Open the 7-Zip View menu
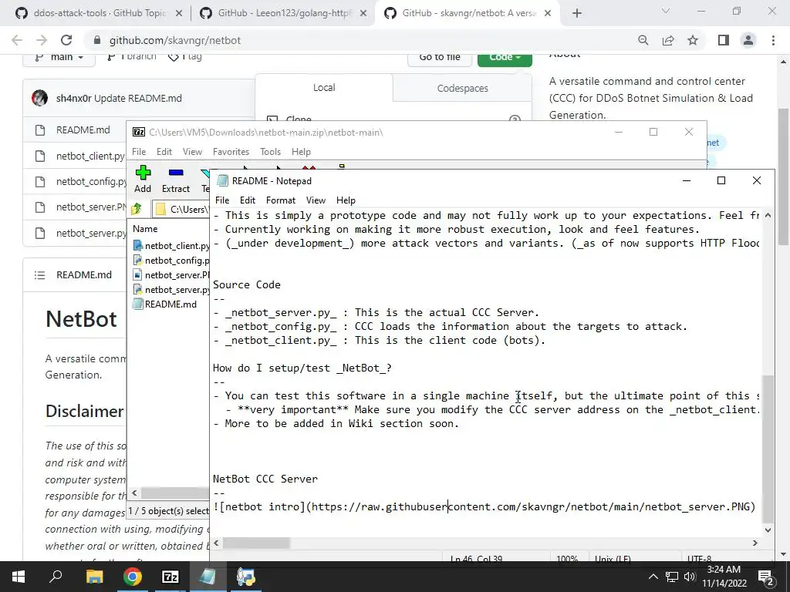790x592 pixels. coord(192,152)
